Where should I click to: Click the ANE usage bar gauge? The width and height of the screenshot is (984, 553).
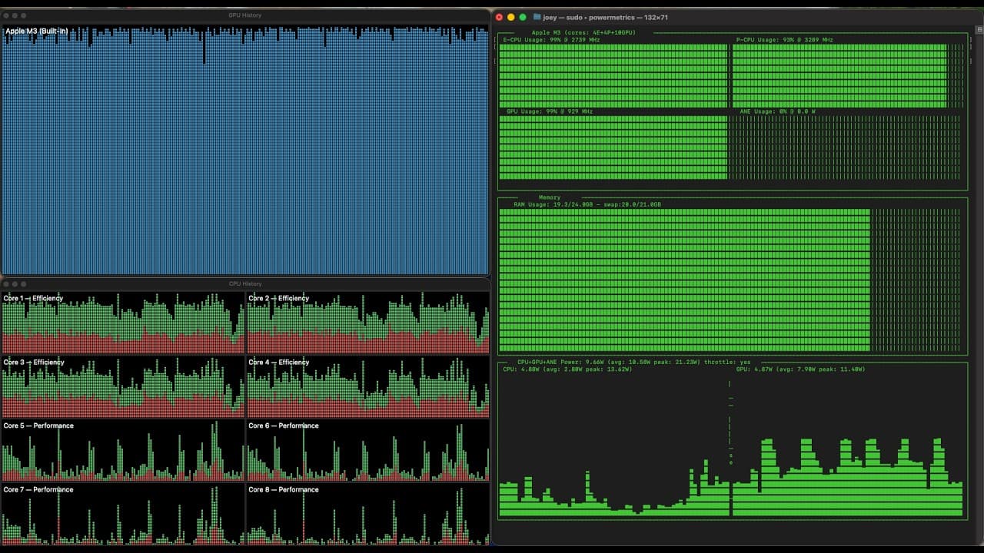point(846,147)
